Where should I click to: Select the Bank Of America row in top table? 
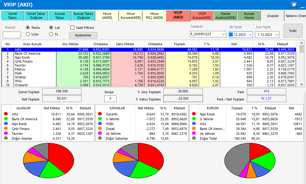coord(149,53)
